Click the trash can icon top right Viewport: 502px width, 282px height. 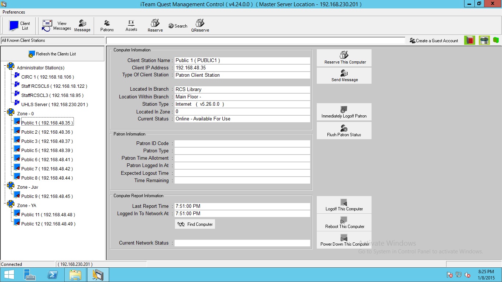tap(484, 40)
